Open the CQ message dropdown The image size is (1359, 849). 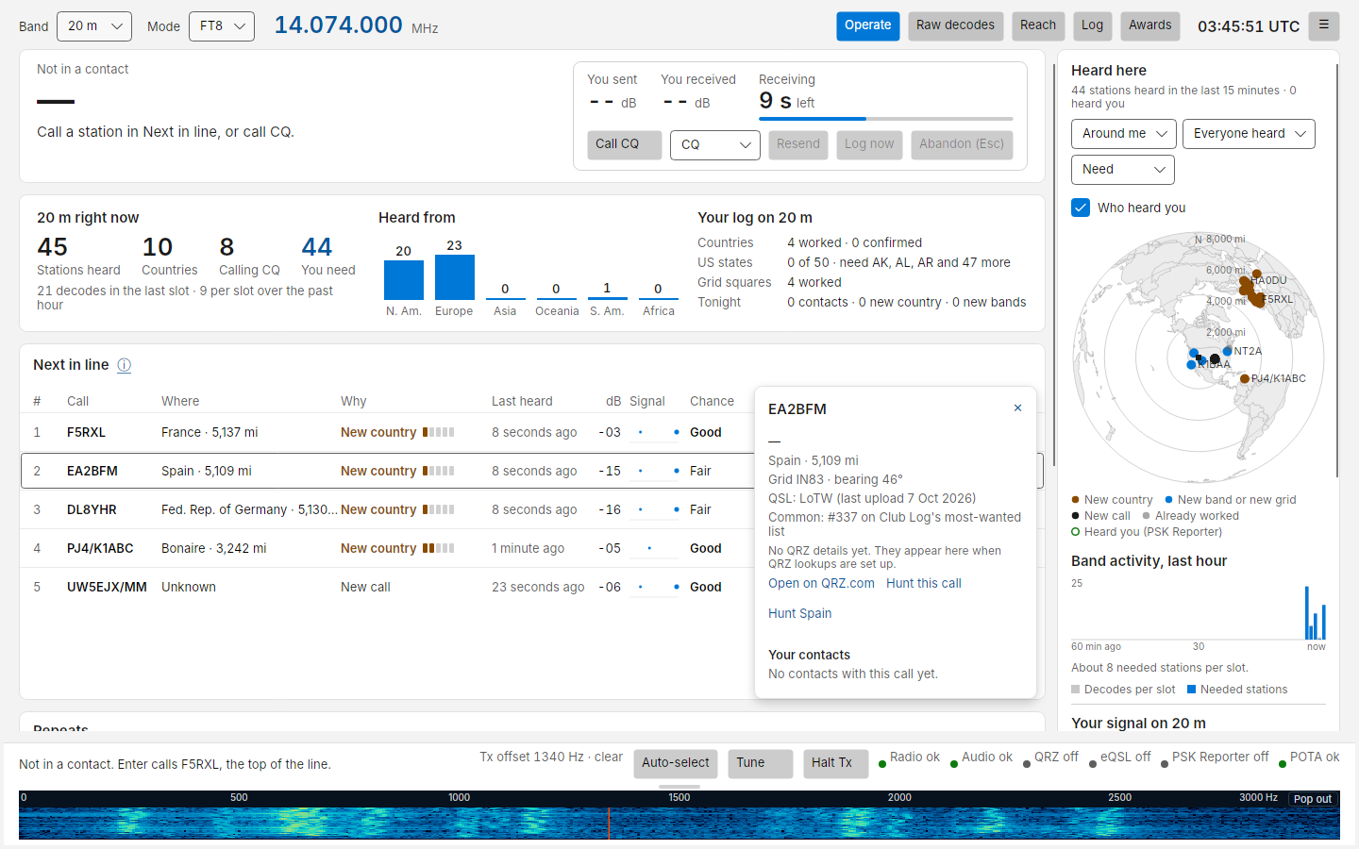[x=715, y=144]
